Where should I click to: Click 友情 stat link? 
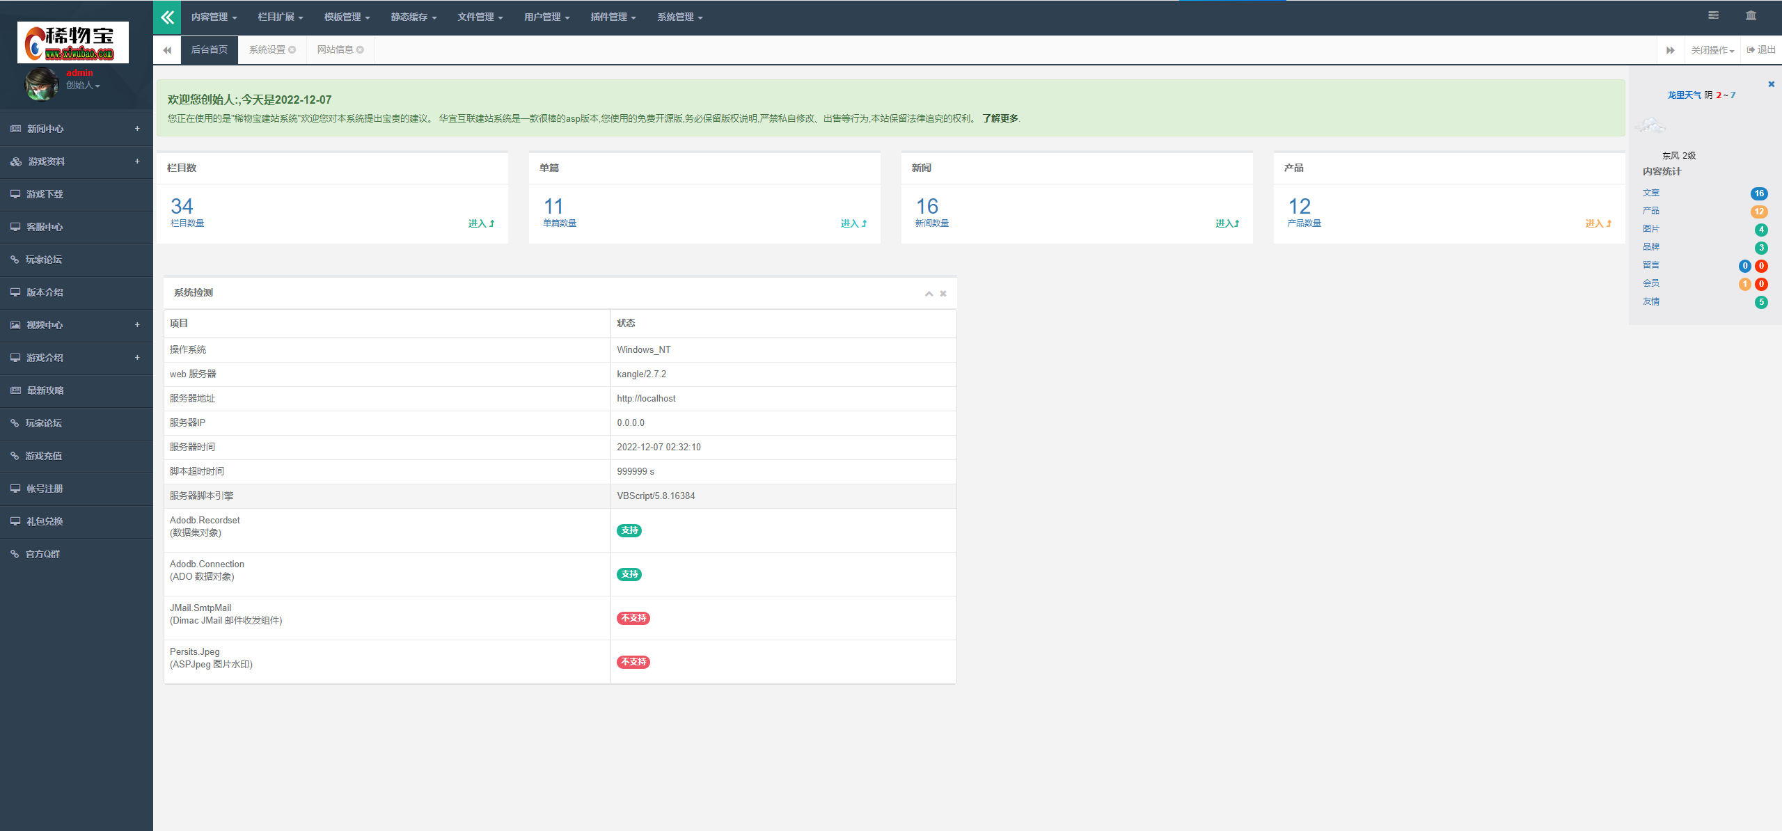(1651, 301)
